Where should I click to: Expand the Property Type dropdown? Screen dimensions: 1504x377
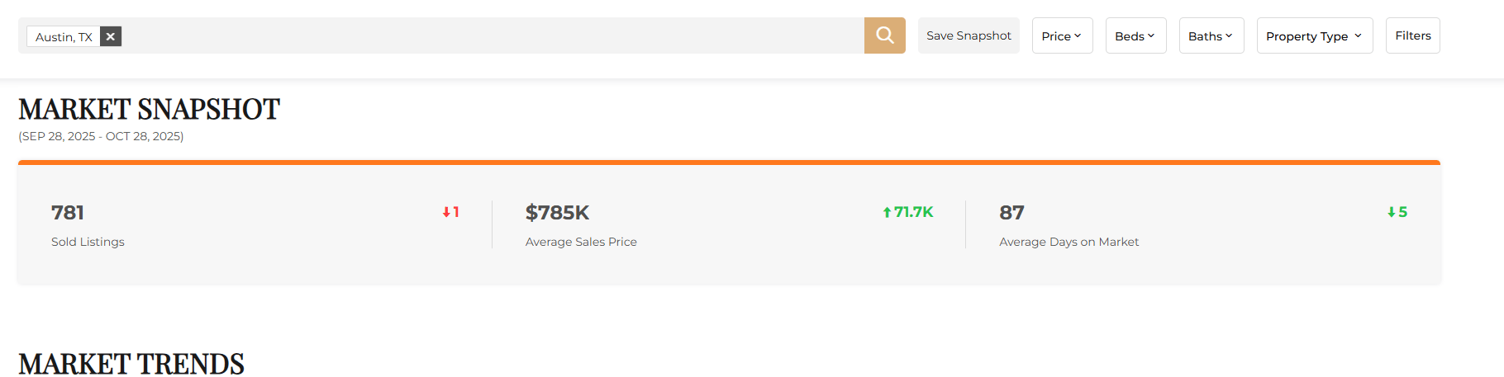click(x=1314, y=35)
